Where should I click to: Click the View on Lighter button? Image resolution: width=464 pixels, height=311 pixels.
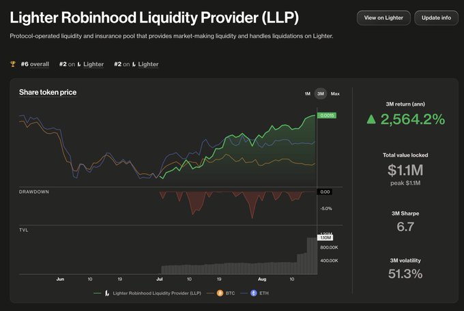[x=383, y=18]
